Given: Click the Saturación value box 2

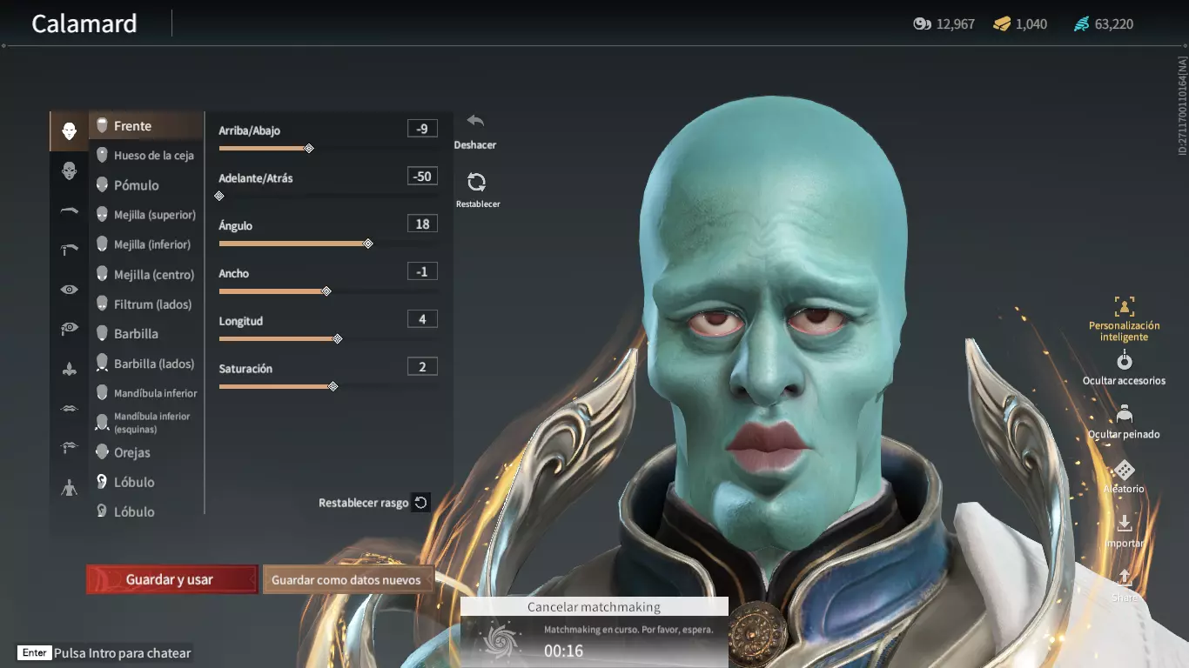Looking at the screenshot, I should (422, 367).
